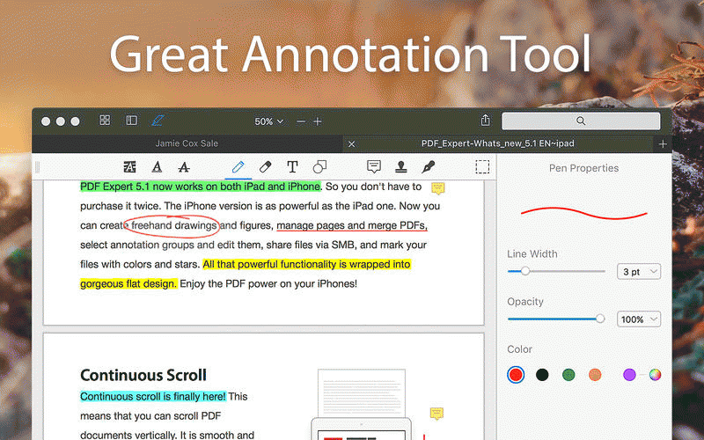Open the 100% opacity dropdown
Screen dimensions: 704x440
[x=639, y=319]
